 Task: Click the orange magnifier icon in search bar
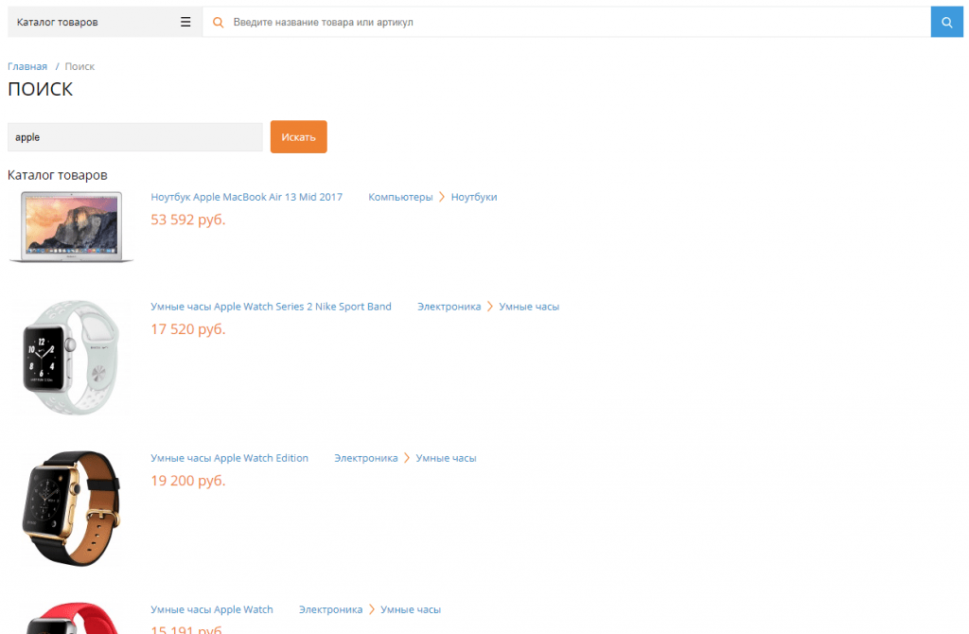[218, 23]
